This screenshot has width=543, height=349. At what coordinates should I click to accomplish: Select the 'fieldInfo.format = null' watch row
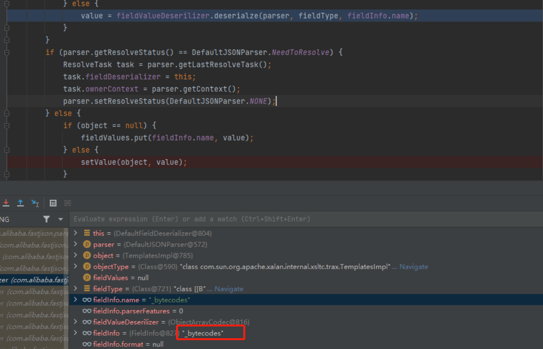coord(306,344)
